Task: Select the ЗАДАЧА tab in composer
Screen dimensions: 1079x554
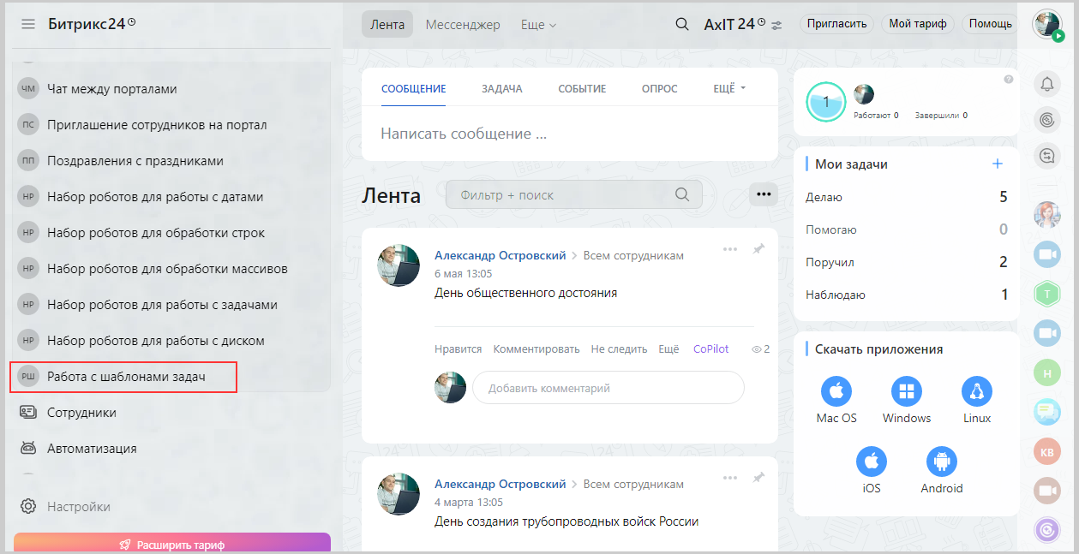Action: click(501, 88)
